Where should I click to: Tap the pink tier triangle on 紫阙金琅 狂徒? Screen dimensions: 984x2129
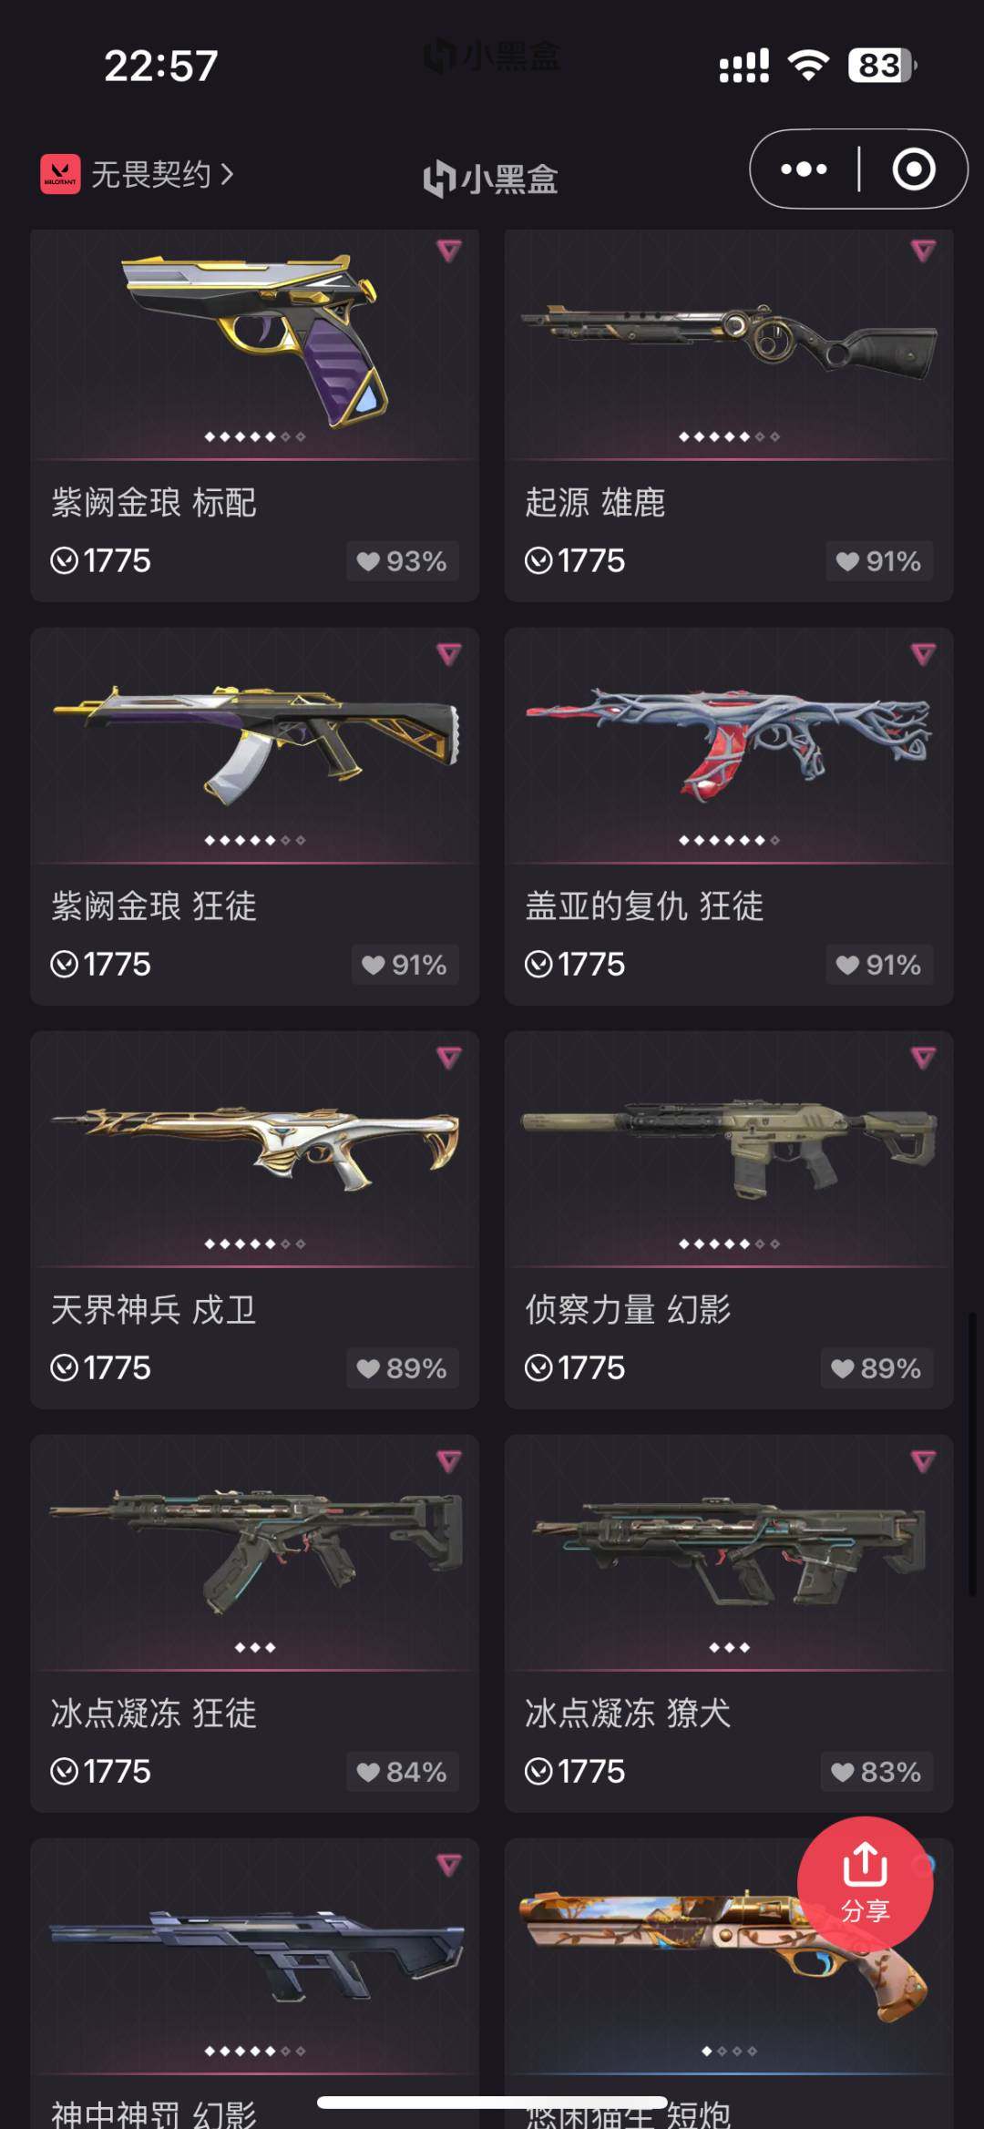pos(448,654)
